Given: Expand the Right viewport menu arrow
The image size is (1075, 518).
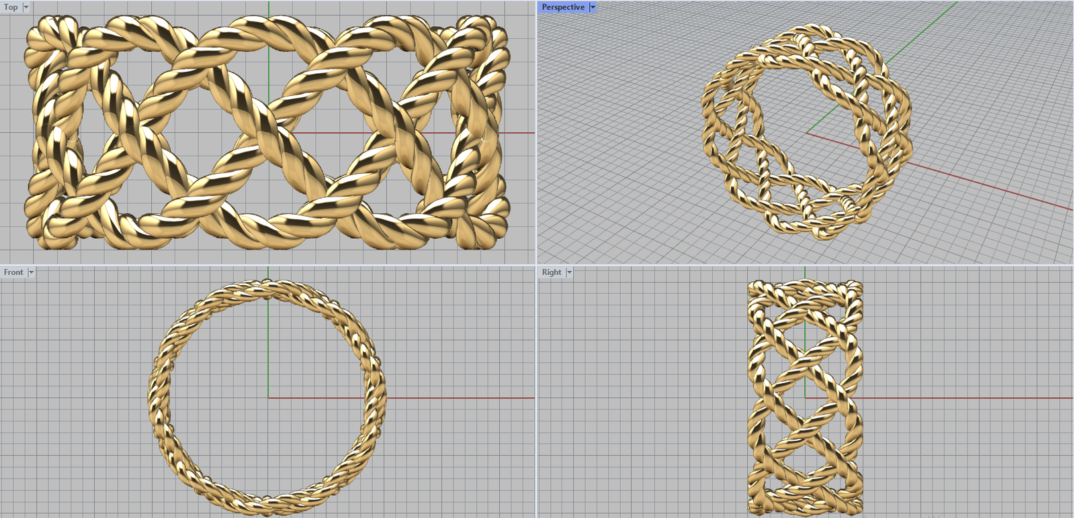Looking at the screenshot, I should coord(569,272).
